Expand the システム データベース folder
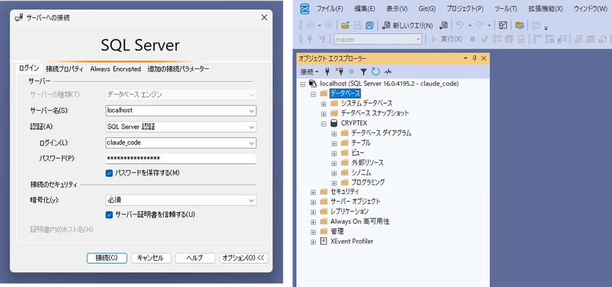This screenshot has height=287, width=612. 324,104
